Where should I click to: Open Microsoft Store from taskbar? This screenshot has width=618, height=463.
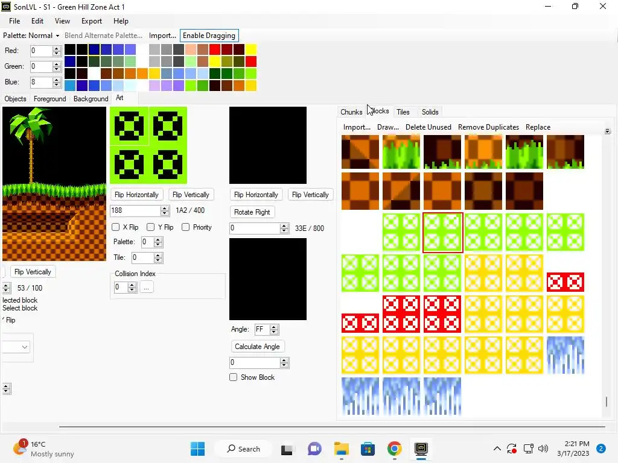[x=368, y=449]
